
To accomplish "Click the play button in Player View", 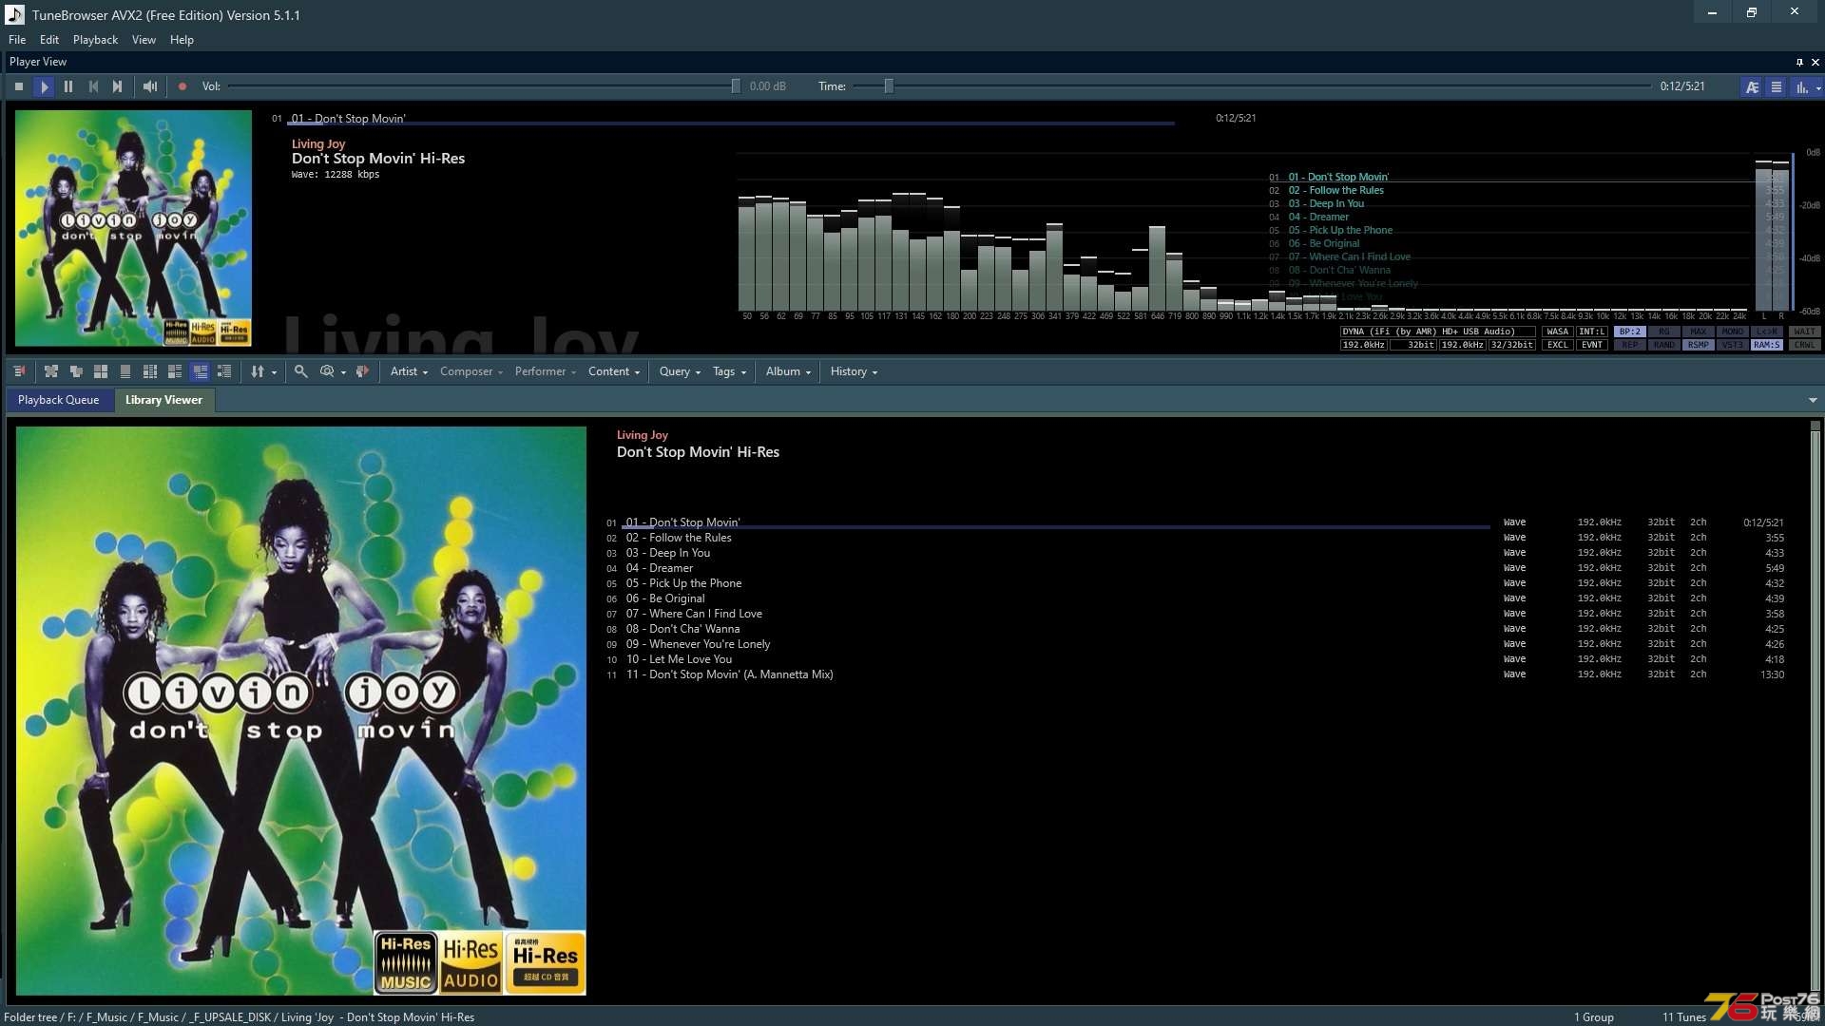I will coord(44,86).
